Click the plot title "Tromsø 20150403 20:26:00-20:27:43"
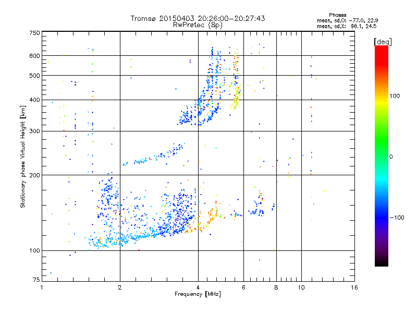The image size is (417, 313). tap(198, 18)
